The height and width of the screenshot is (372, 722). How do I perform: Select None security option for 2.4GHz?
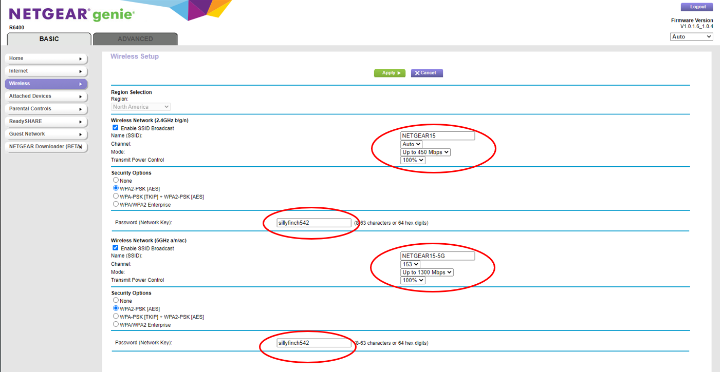tap(116, 180)
